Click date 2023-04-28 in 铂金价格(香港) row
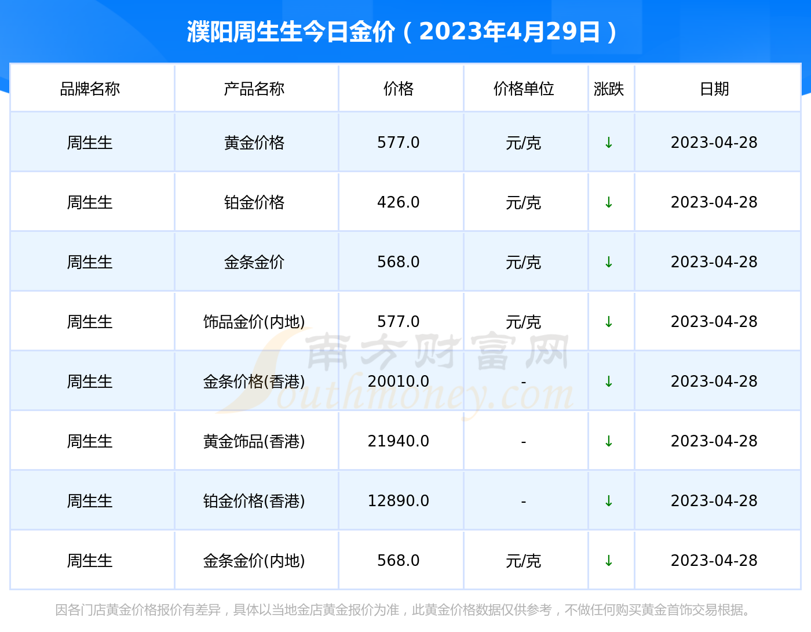Viewport: 811px width, 632px height. pos(714,501)
